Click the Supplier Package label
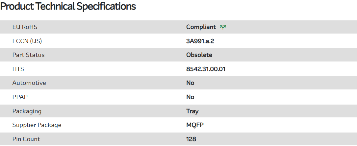The image size is (357, 146). tap(37, 125)
